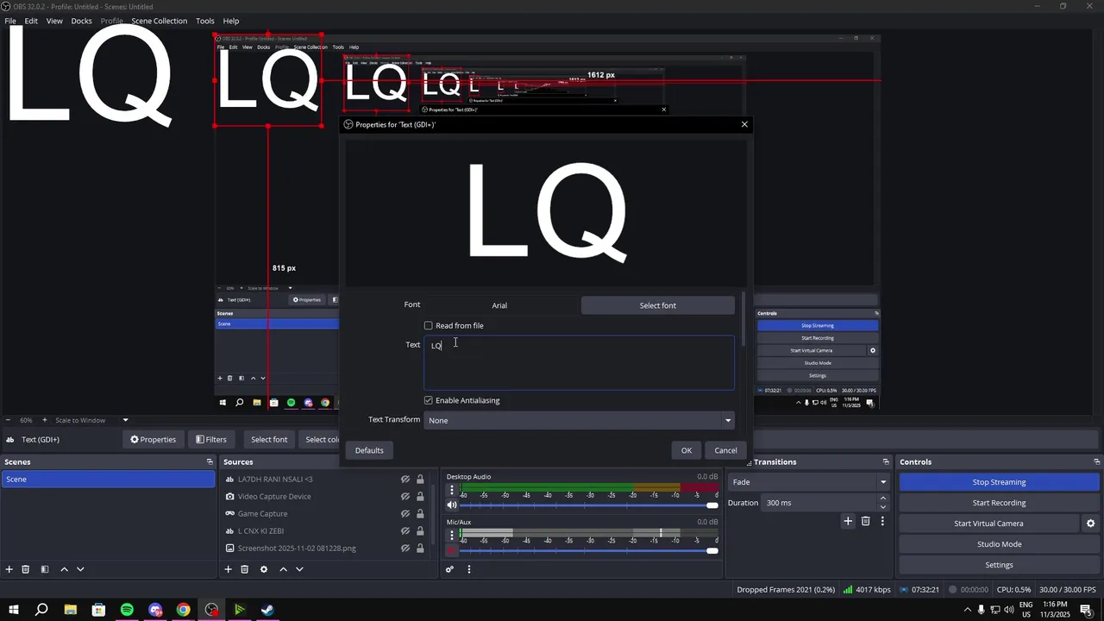Move scene up arrow in Scenes dock
The image size is (1104, 621).
pos(65,569)
